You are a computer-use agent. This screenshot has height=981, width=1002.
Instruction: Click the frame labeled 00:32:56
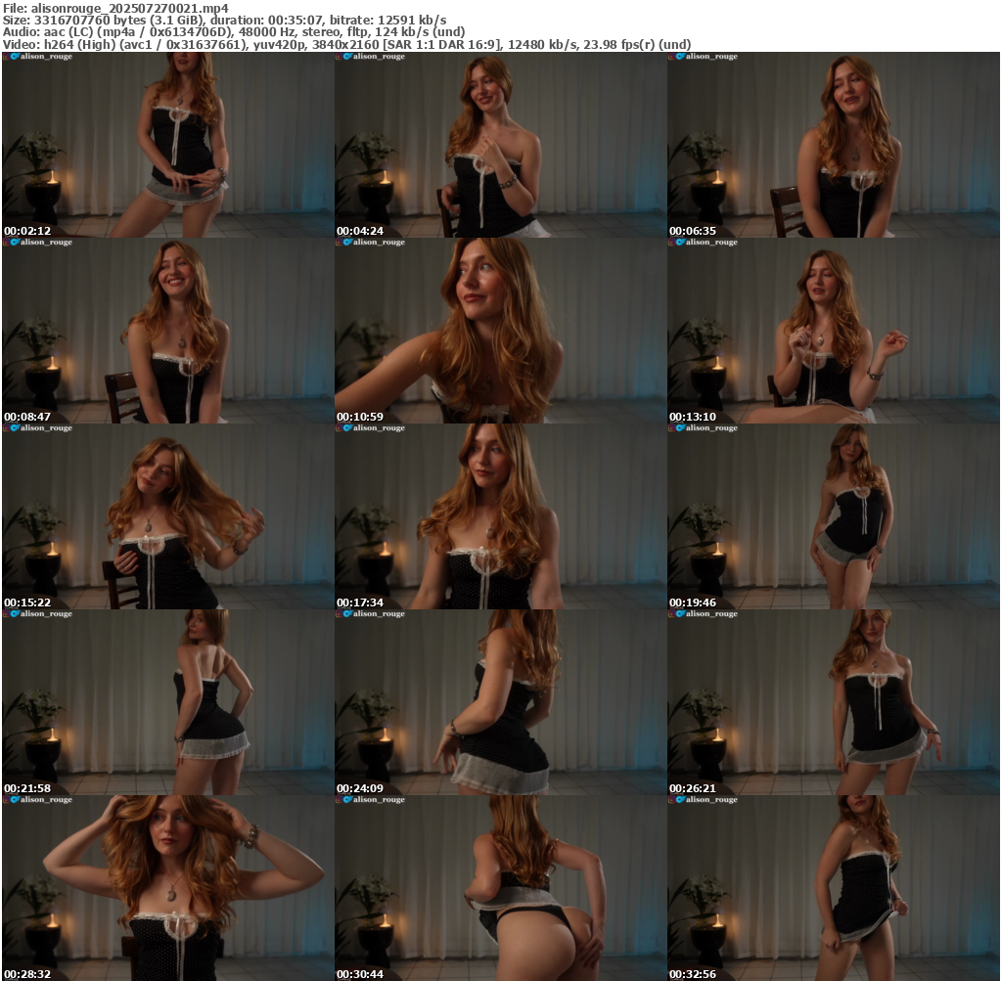834,888
